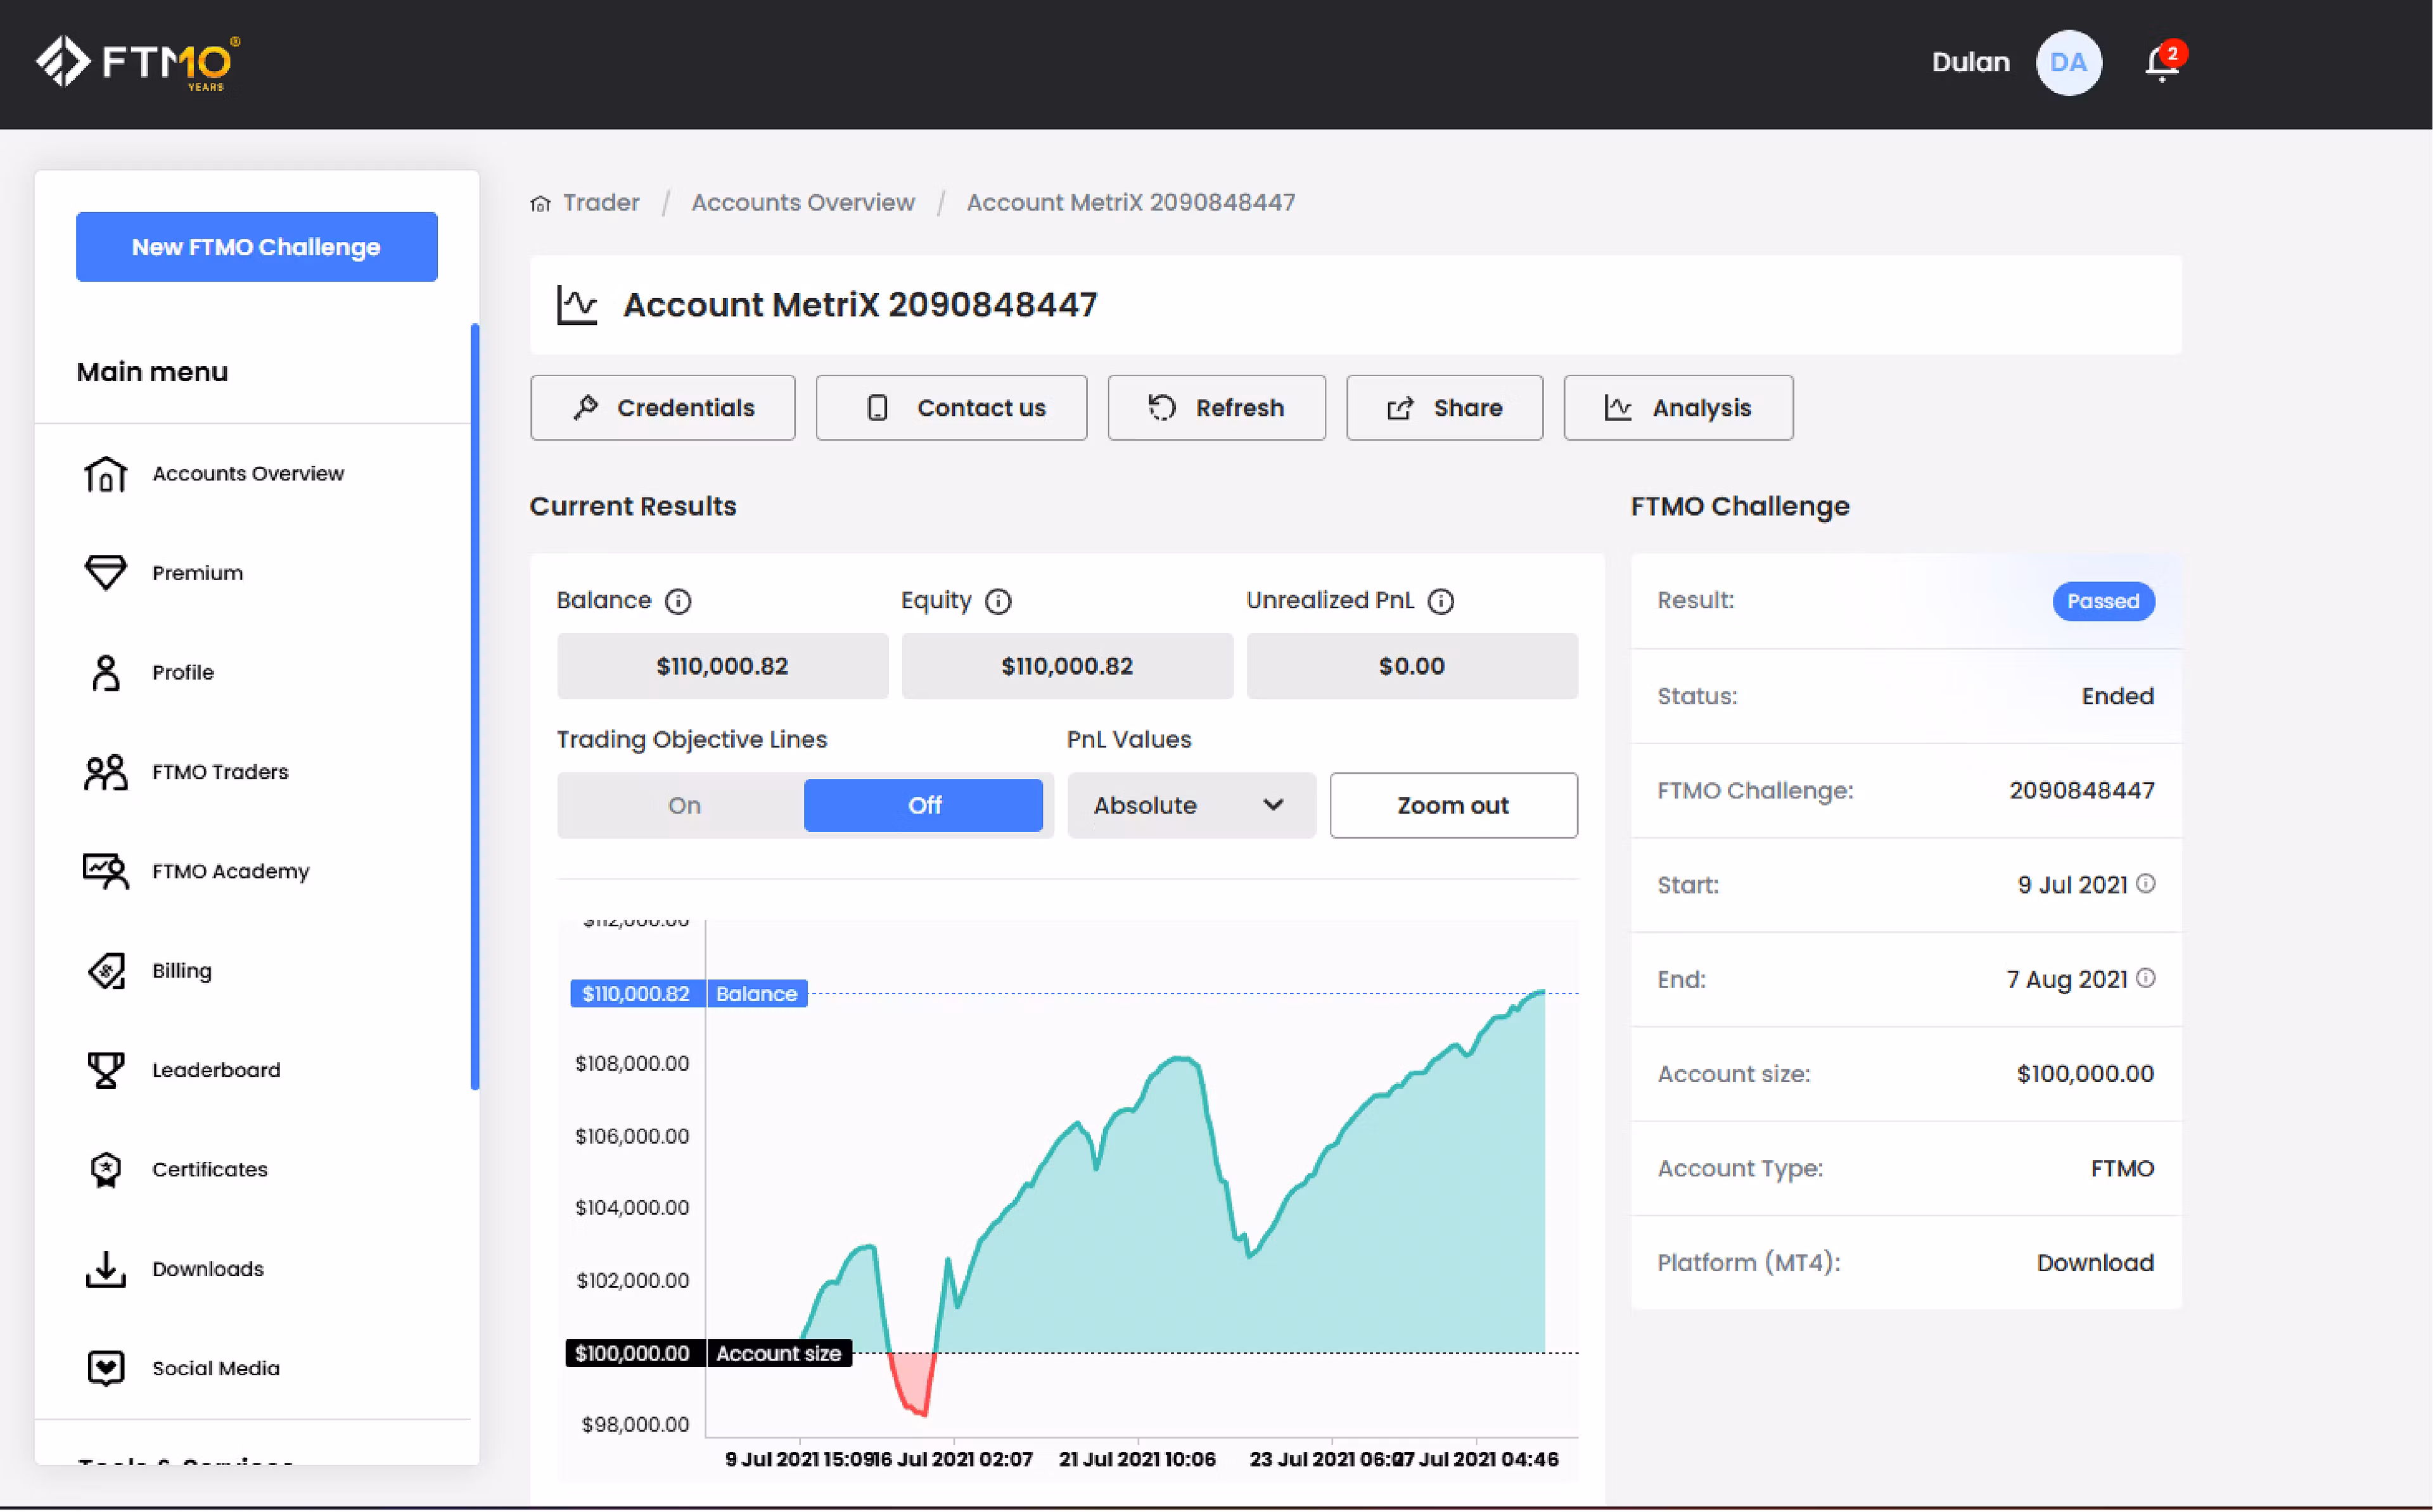This screenshot has width=2433, height=1512.
Task: Click the Equity info icon
Action: [999, 601]
